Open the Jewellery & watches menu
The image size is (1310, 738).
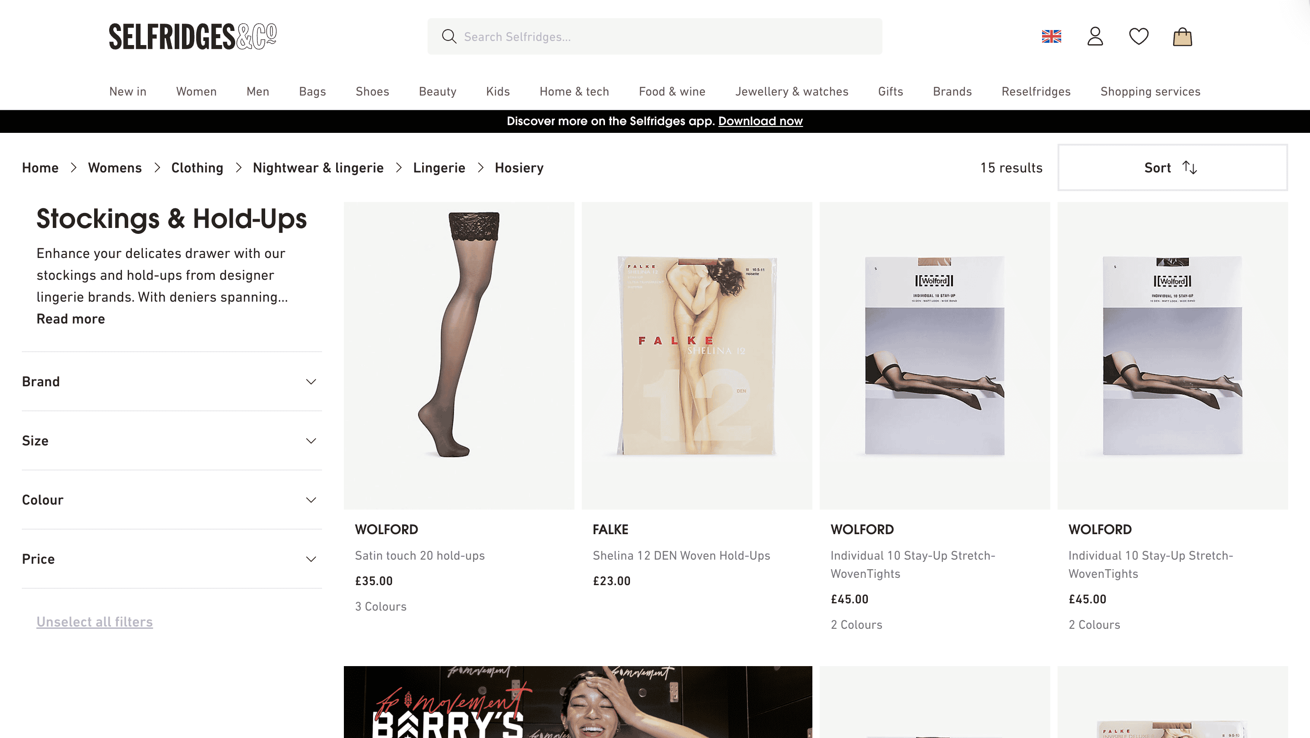tap(791, 91)
